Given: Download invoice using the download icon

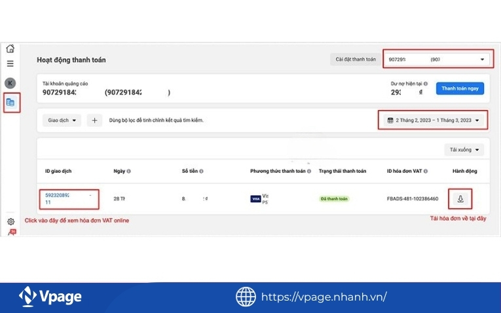Looking at the screenshot, I should coord(460,198).
